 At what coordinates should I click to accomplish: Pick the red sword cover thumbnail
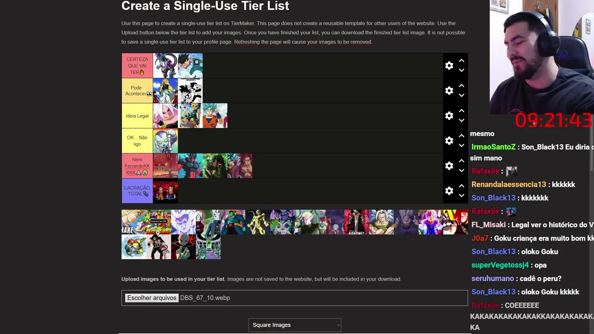tap(356, 222)
